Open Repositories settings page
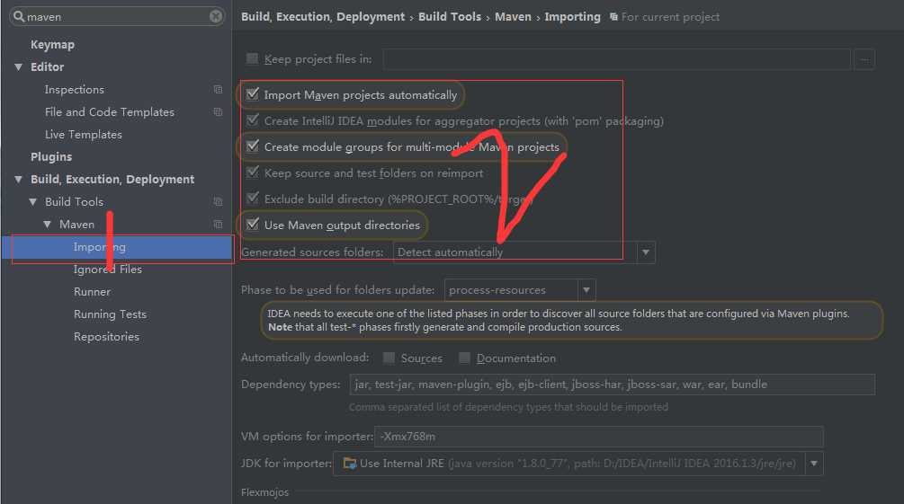Screen dimensions: 904x504 tap(107, 336)
